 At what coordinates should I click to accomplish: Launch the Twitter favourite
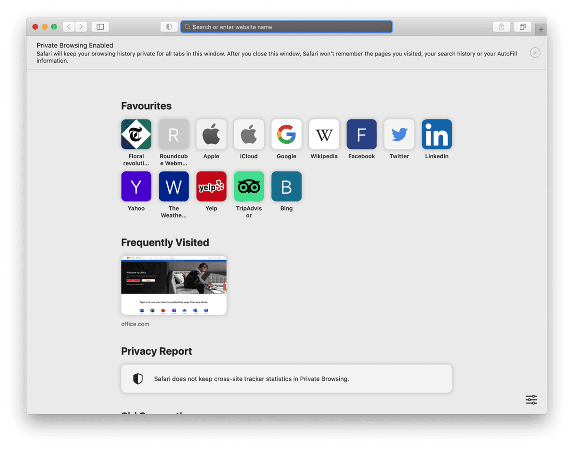coord(399,134)
